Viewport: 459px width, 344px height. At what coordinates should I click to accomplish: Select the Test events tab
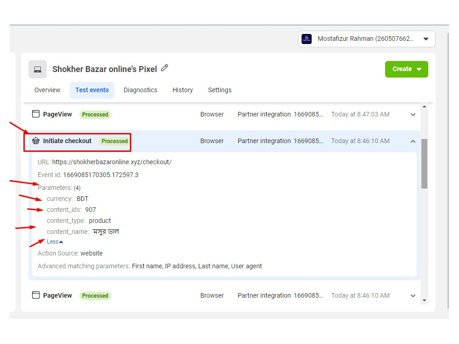(92, 90)
